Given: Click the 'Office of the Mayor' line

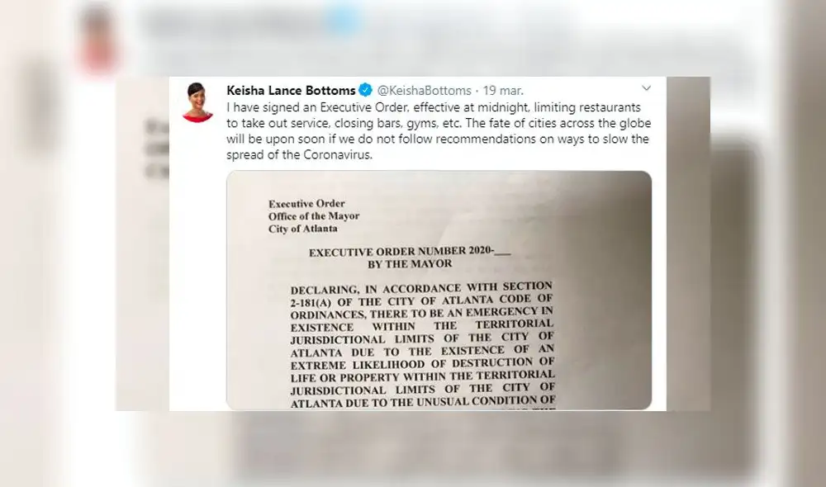Looking at the screenshot, I should coord(314,216).
